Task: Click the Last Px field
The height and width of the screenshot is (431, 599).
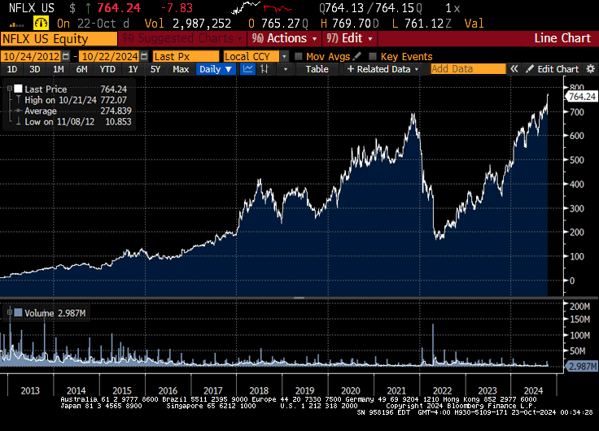Action: (x=186, y=56)
